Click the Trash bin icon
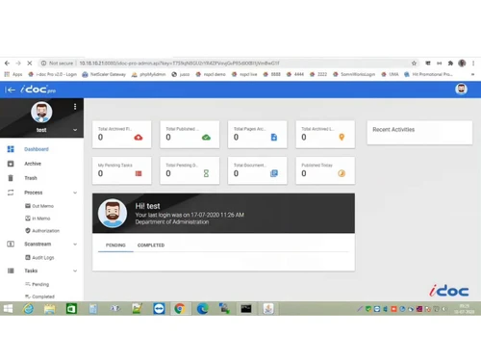481x361 pixels. (x=11, y=178)
